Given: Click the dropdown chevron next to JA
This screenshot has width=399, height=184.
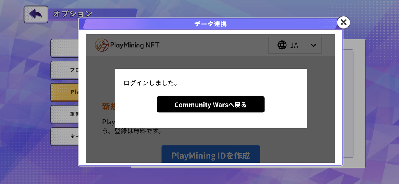Looking at the screenshot, I should pos(314,45).
